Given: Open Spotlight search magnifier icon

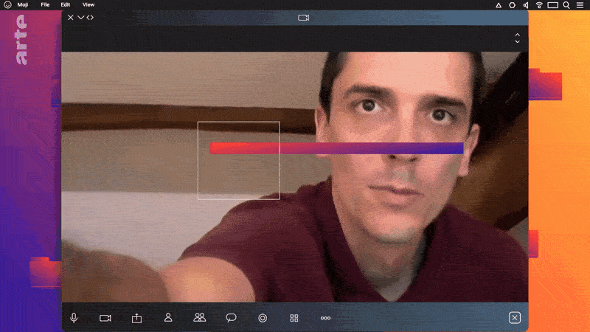Looking at the screenshot, I should 566,5.
